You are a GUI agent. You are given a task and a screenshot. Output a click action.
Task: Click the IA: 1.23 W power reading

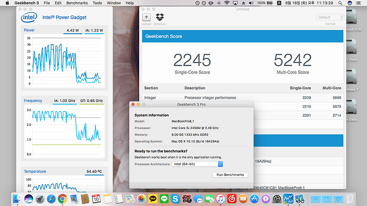[x=94, y=31]
